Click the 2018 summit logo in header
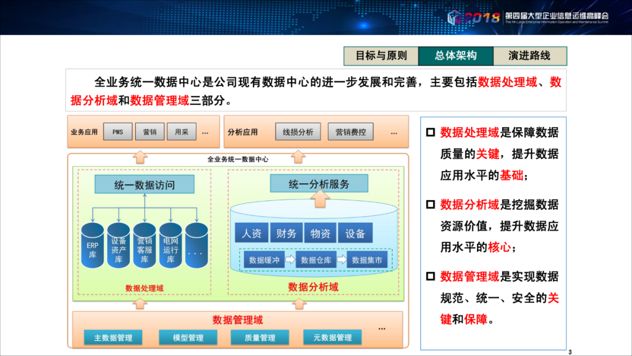 (473, 18)
